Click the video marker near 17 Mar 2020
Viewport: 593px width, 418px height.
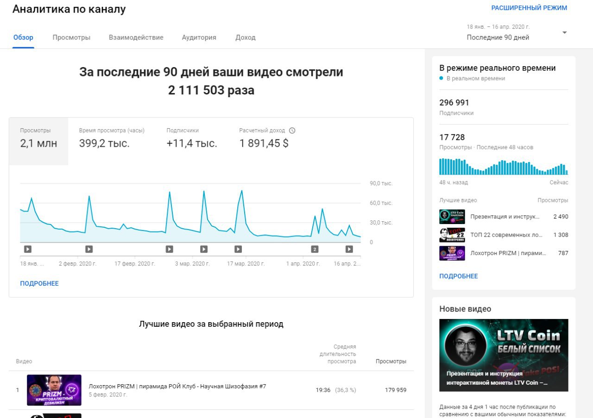click(238, 249)
